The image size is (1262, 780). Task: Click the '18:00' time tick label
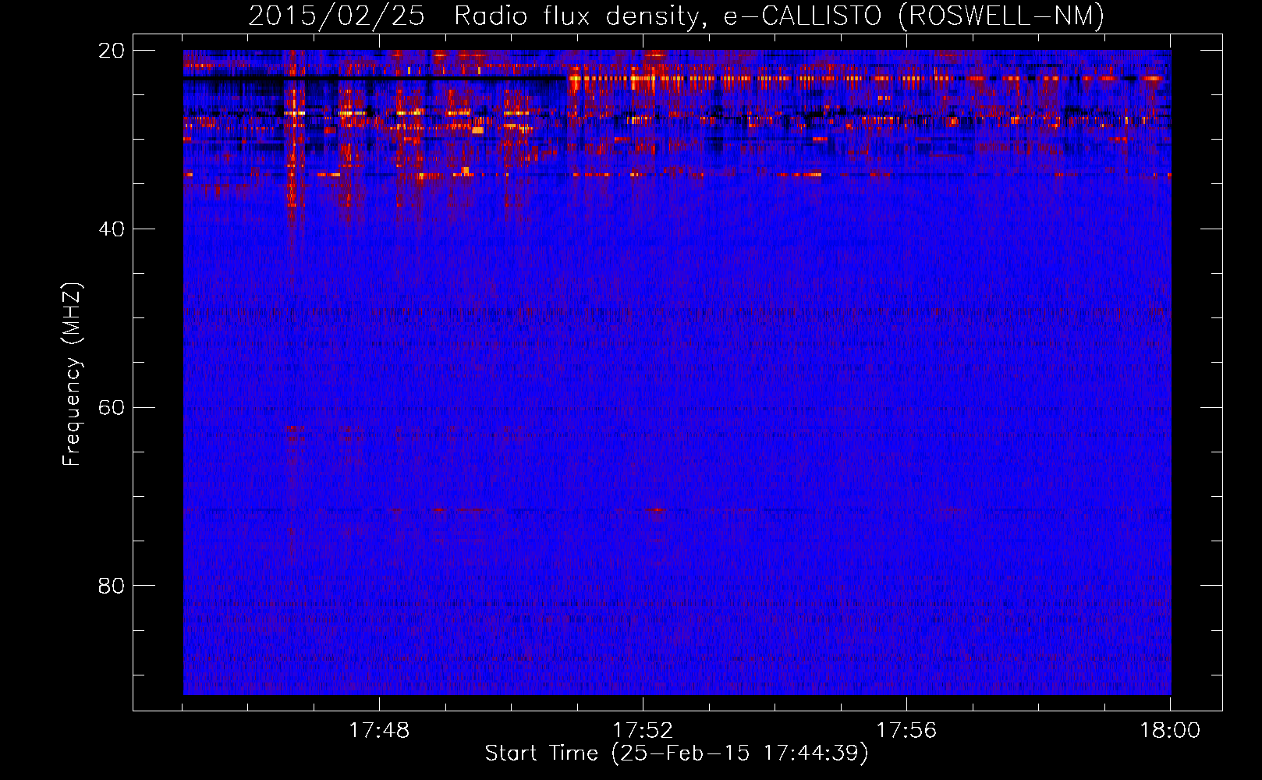1170,731
